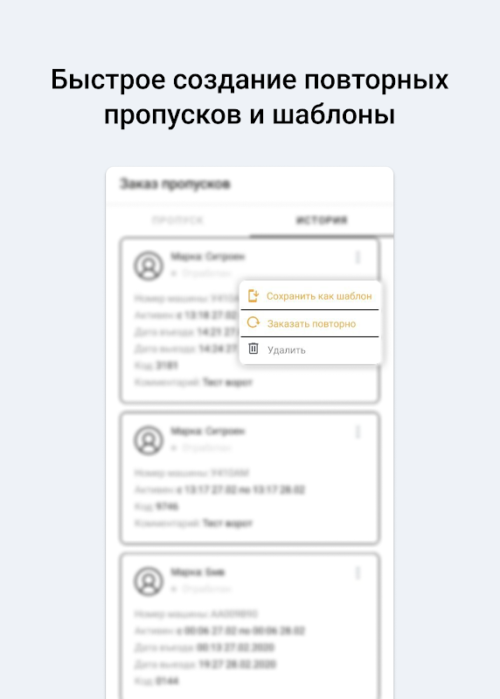Click the 'Заказ пропусков' header title
This screenshot has width=500, height=699.
(x=175, y=183)
